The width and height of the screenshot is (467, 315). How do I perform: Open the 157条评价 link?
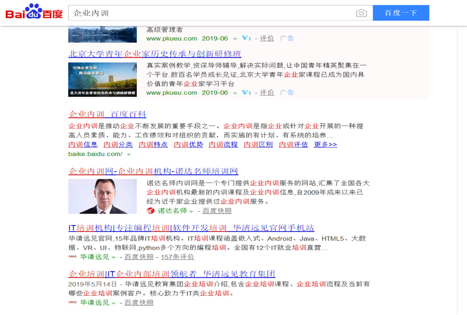[x=177, y=257]
